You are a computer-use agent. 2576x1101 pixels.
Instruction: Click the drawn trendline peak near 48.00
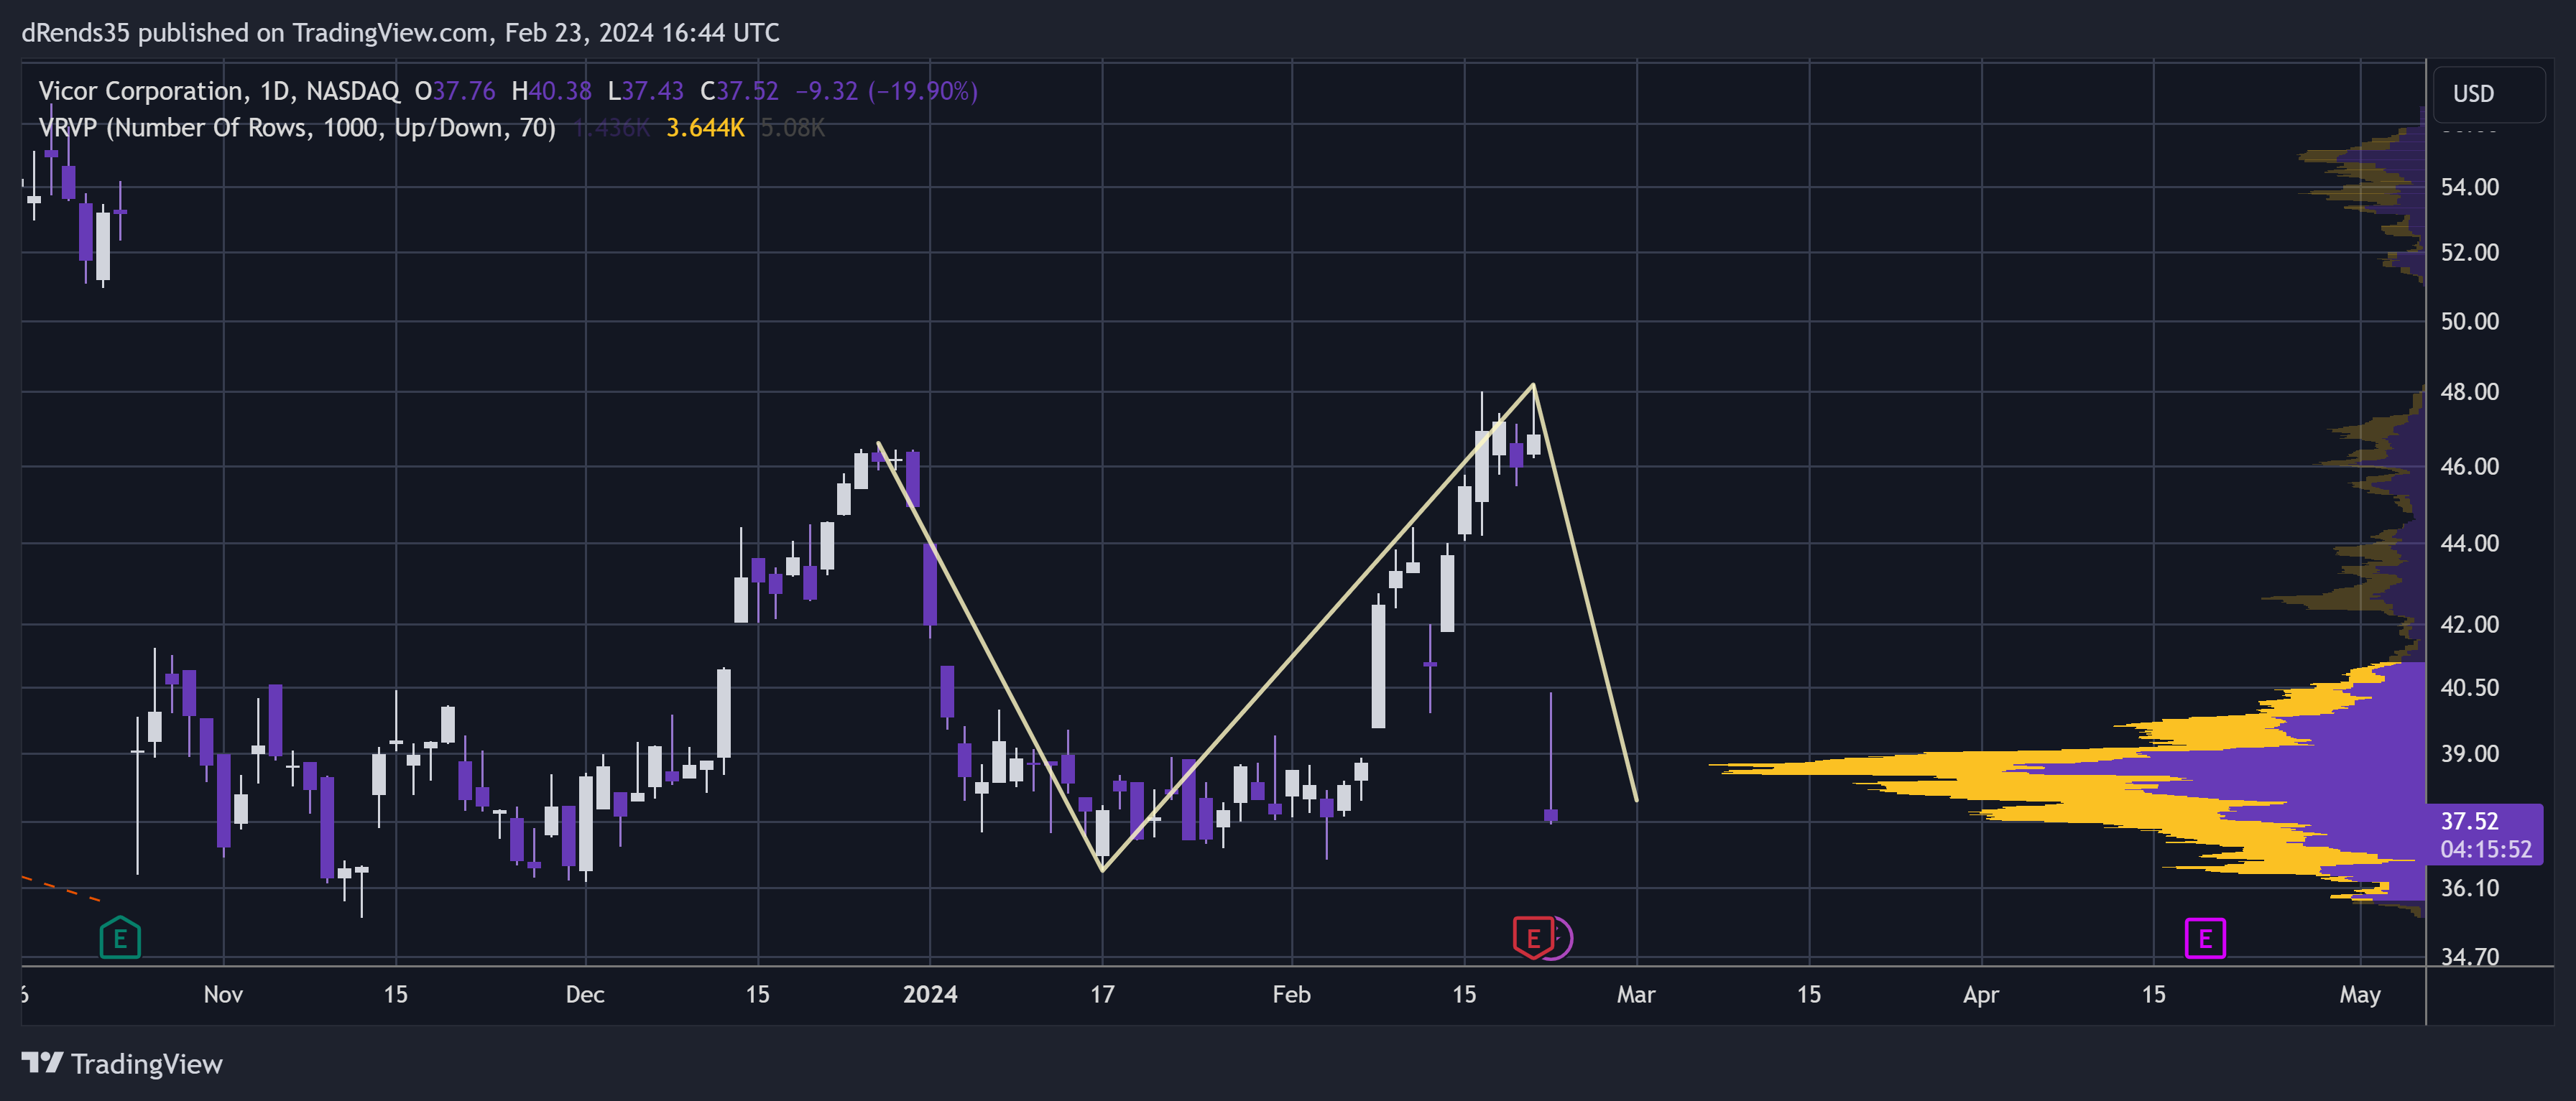point(1533,385)
